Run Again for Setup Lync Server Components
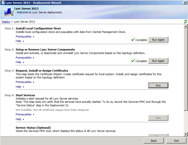This screenshot has height=145, width=188. 158,61
